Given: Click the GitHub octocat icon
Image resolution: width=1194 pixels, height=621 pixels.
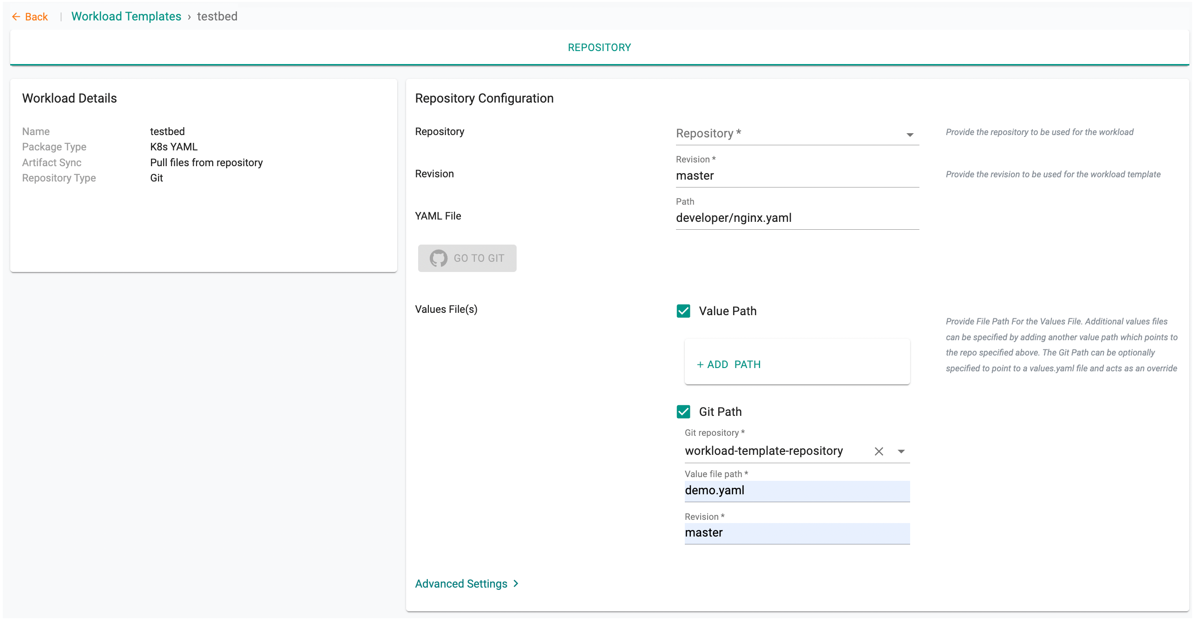Looking at the screenshot, I should coord(438,258).
